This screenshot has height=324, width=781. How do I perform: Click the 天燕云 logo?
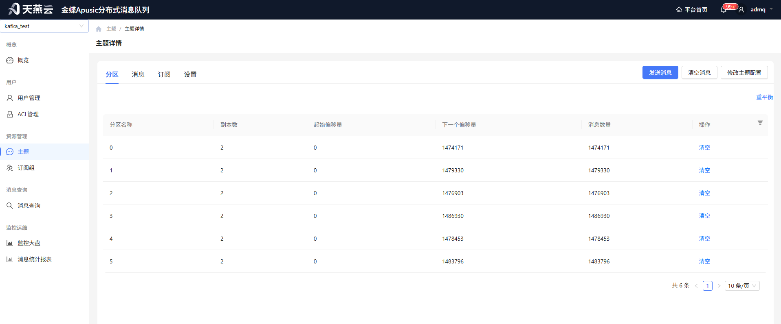click(x=31, y=9)
